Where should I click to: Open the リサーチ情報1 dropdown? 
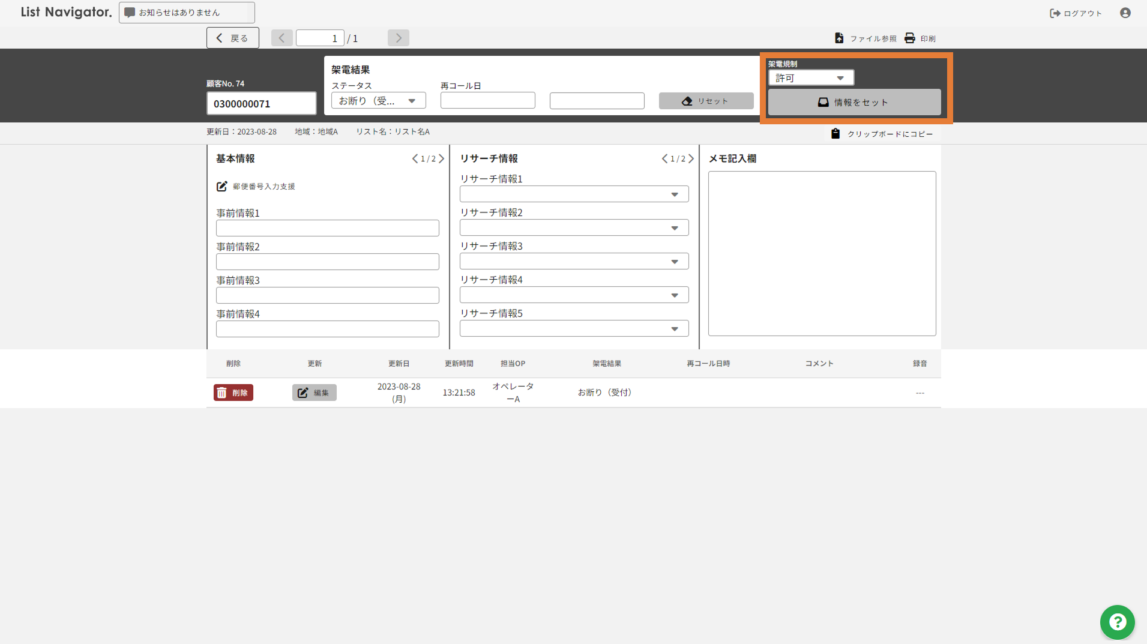coord(573,194)
